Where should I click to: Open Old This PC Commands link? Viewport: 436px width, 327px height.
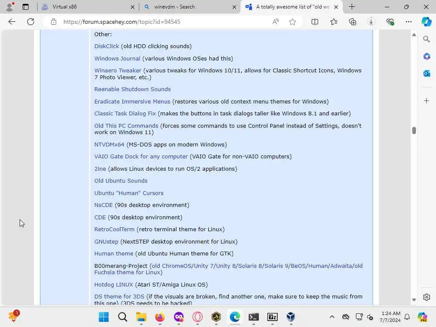click(x=126, y=126)
